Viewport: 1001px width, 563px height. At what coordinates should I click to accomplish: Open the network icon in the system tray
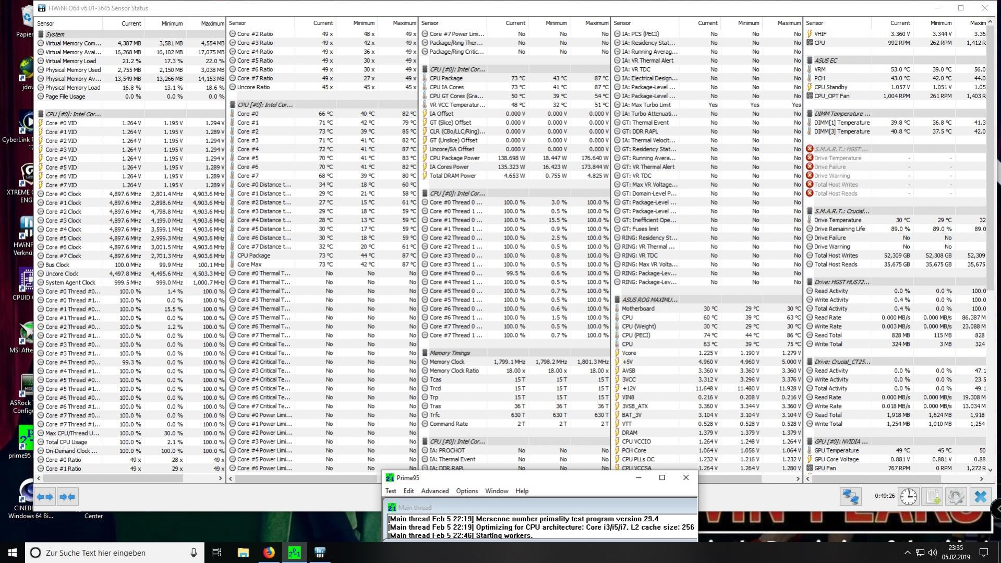click(920, 553)
